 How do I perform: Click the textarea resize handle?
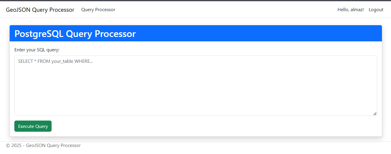[x=375, y=114]
